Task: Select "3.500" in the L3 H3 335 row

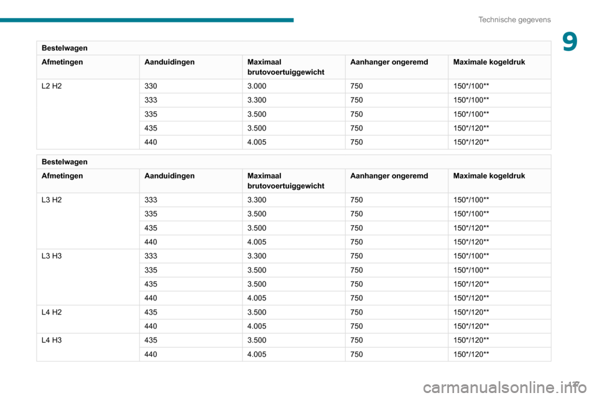Action: (257, 270)
